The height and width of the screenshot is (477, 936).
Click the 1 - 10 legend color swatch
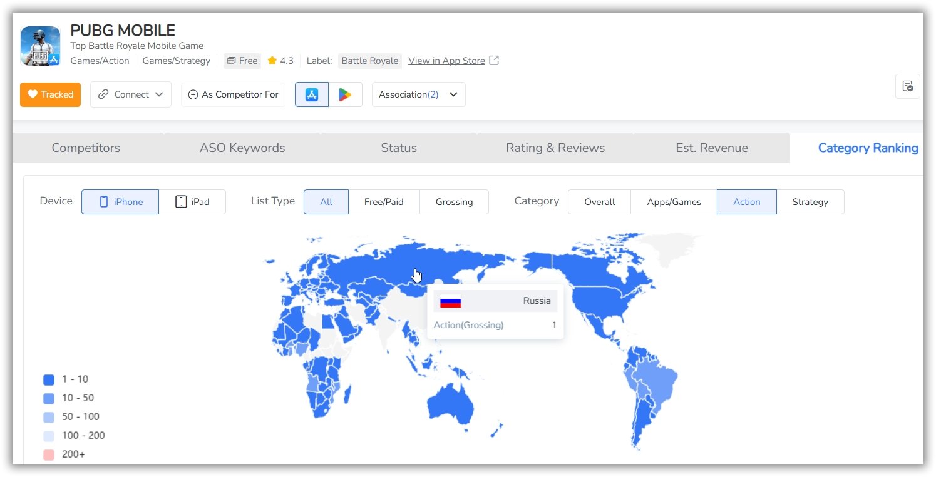point(49,379)
